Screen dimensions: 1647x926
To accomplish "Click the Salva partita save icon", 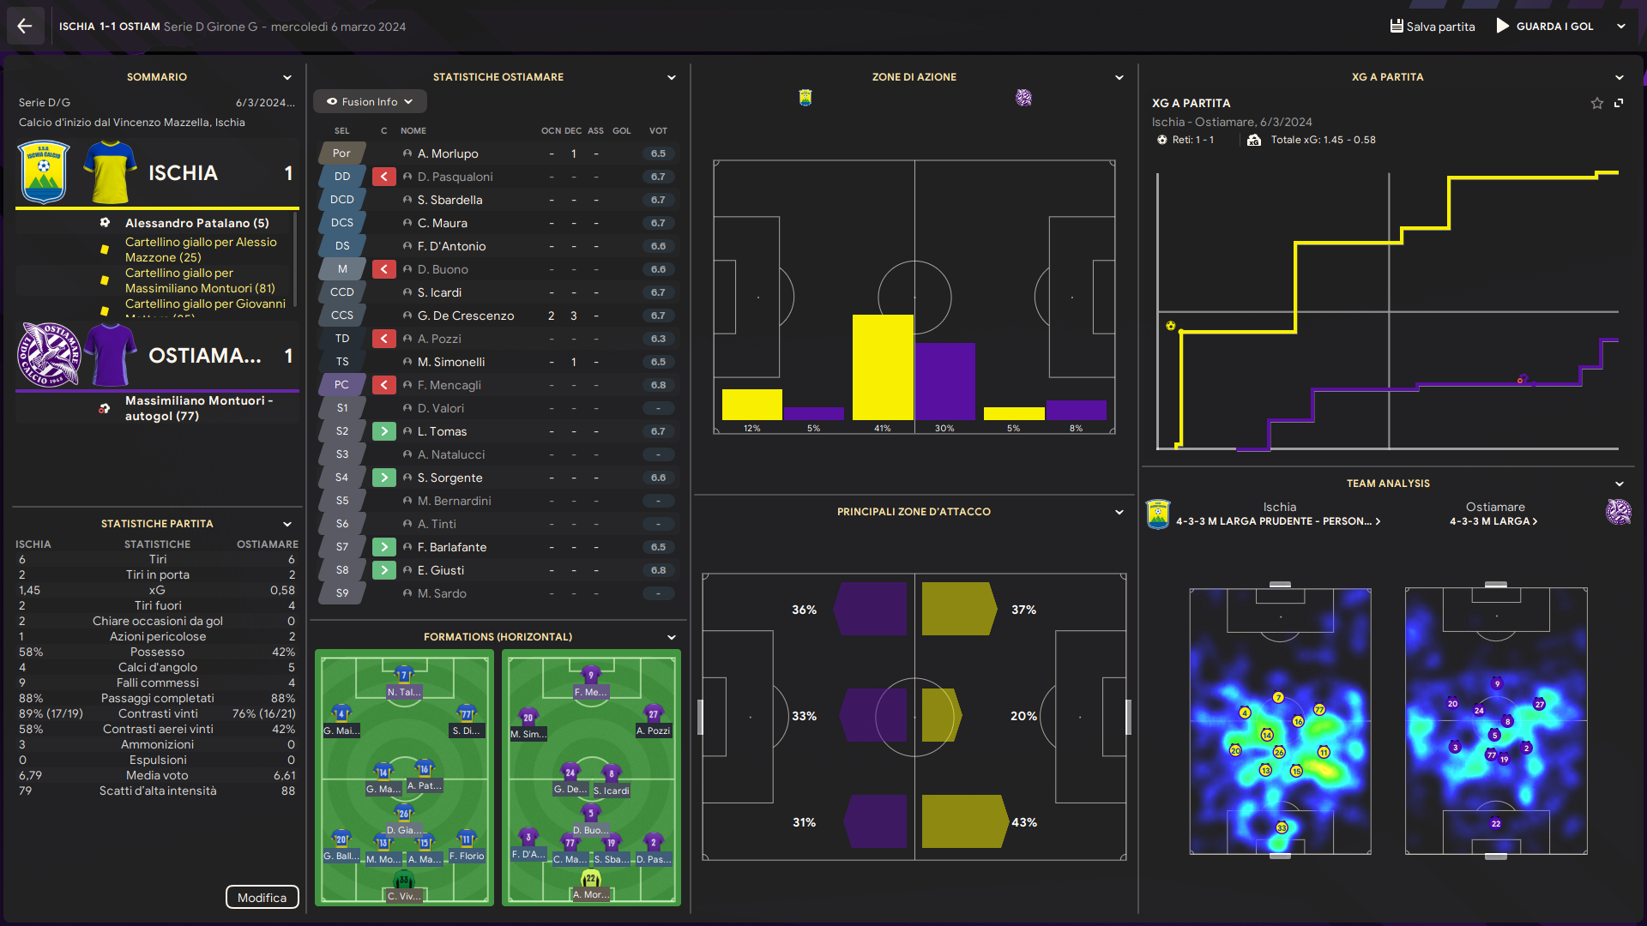I will pos(1396,26).
